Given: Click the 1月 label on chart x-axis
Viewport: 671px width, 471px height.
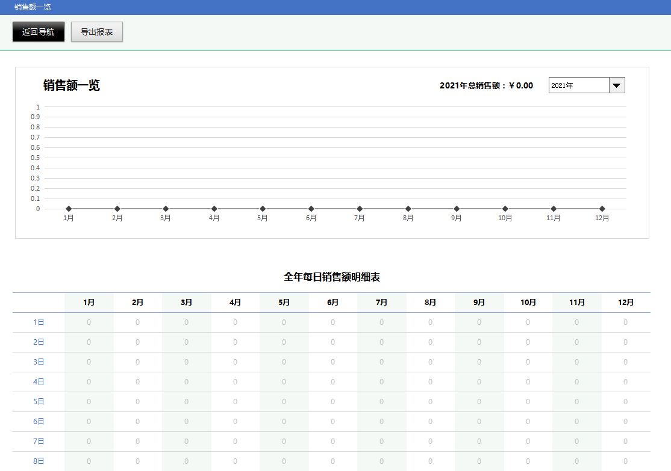Looking at the screenshot, I should click(x=69, y=218).
